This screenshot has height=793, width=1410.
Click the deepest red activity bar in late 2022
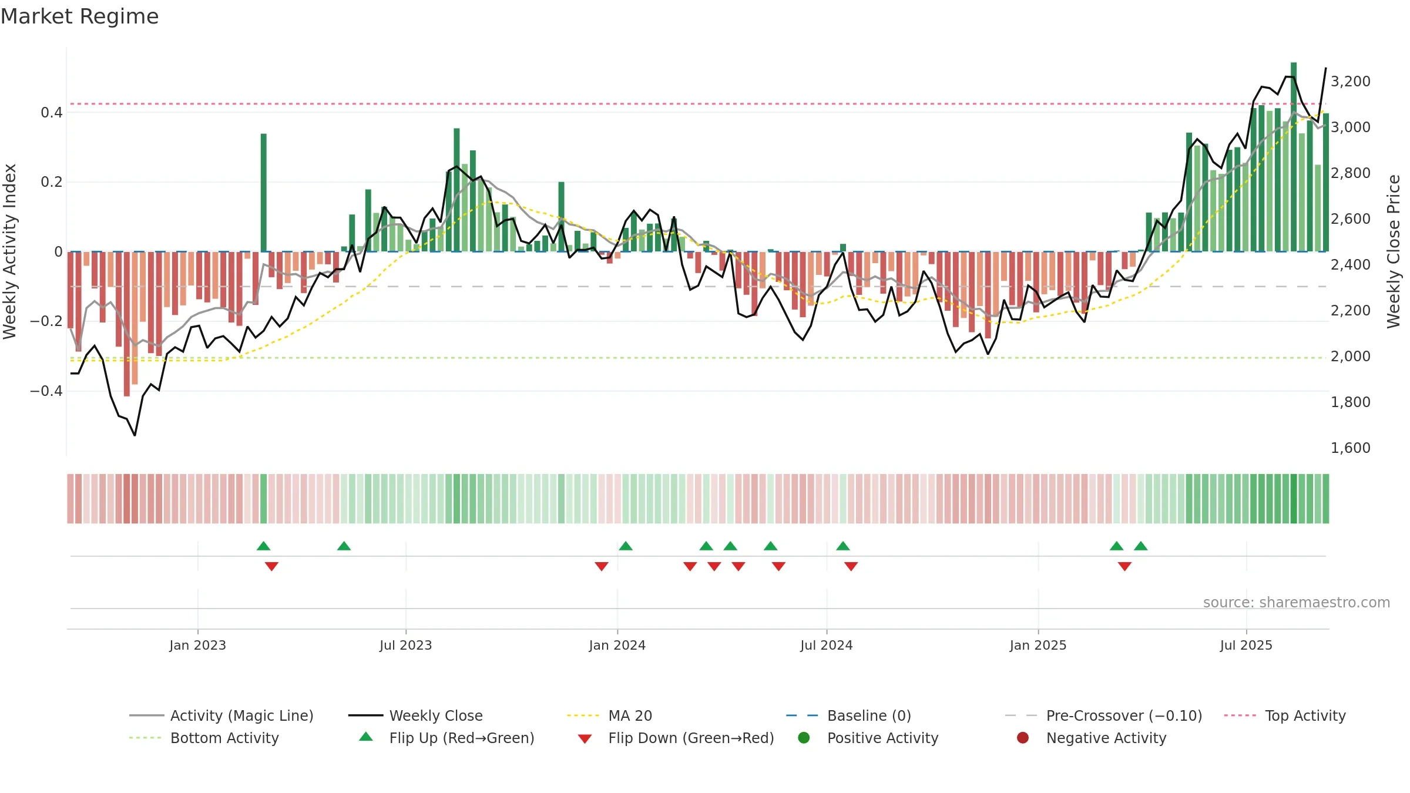point(127,324)
